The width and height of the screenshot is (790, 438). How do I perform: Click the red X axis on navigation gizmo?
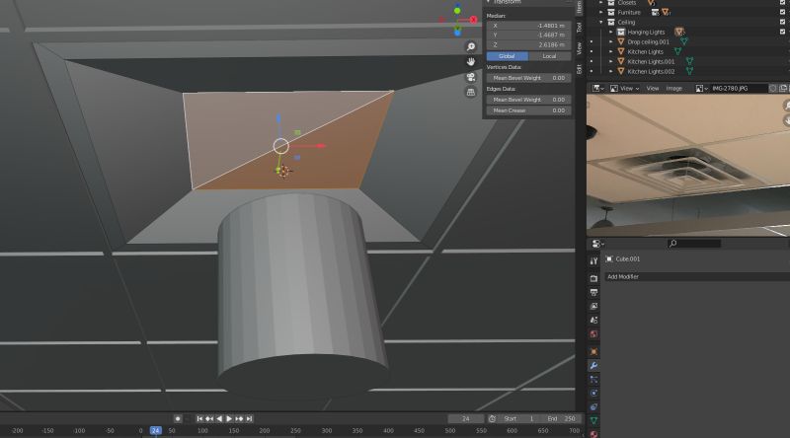coord(474,20)
